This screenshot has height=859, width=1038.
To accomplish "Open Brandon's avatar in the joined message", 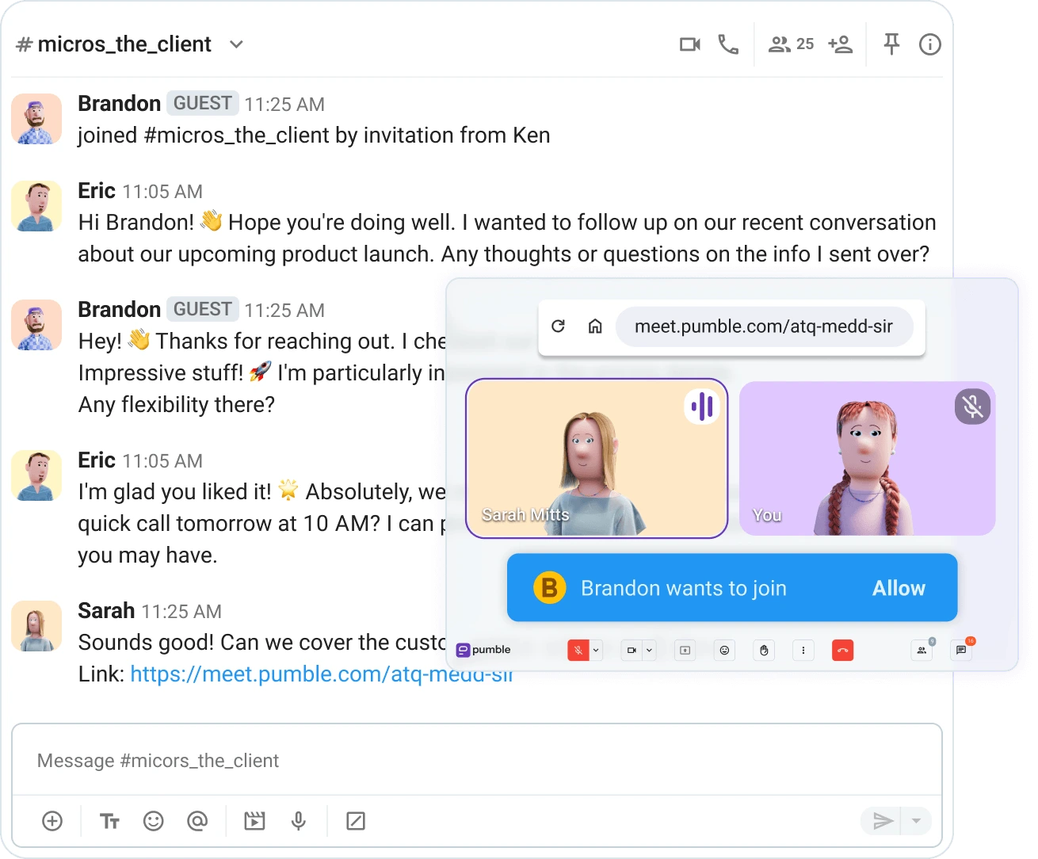I will coord(36,119).
